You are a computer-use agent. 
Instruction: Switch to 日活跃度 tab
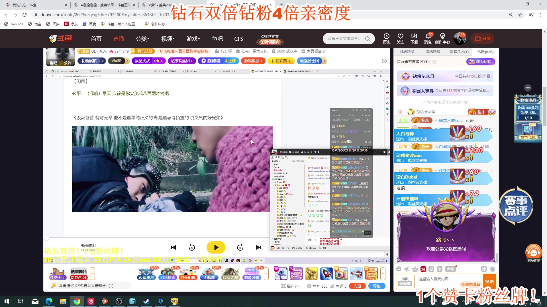407,51
